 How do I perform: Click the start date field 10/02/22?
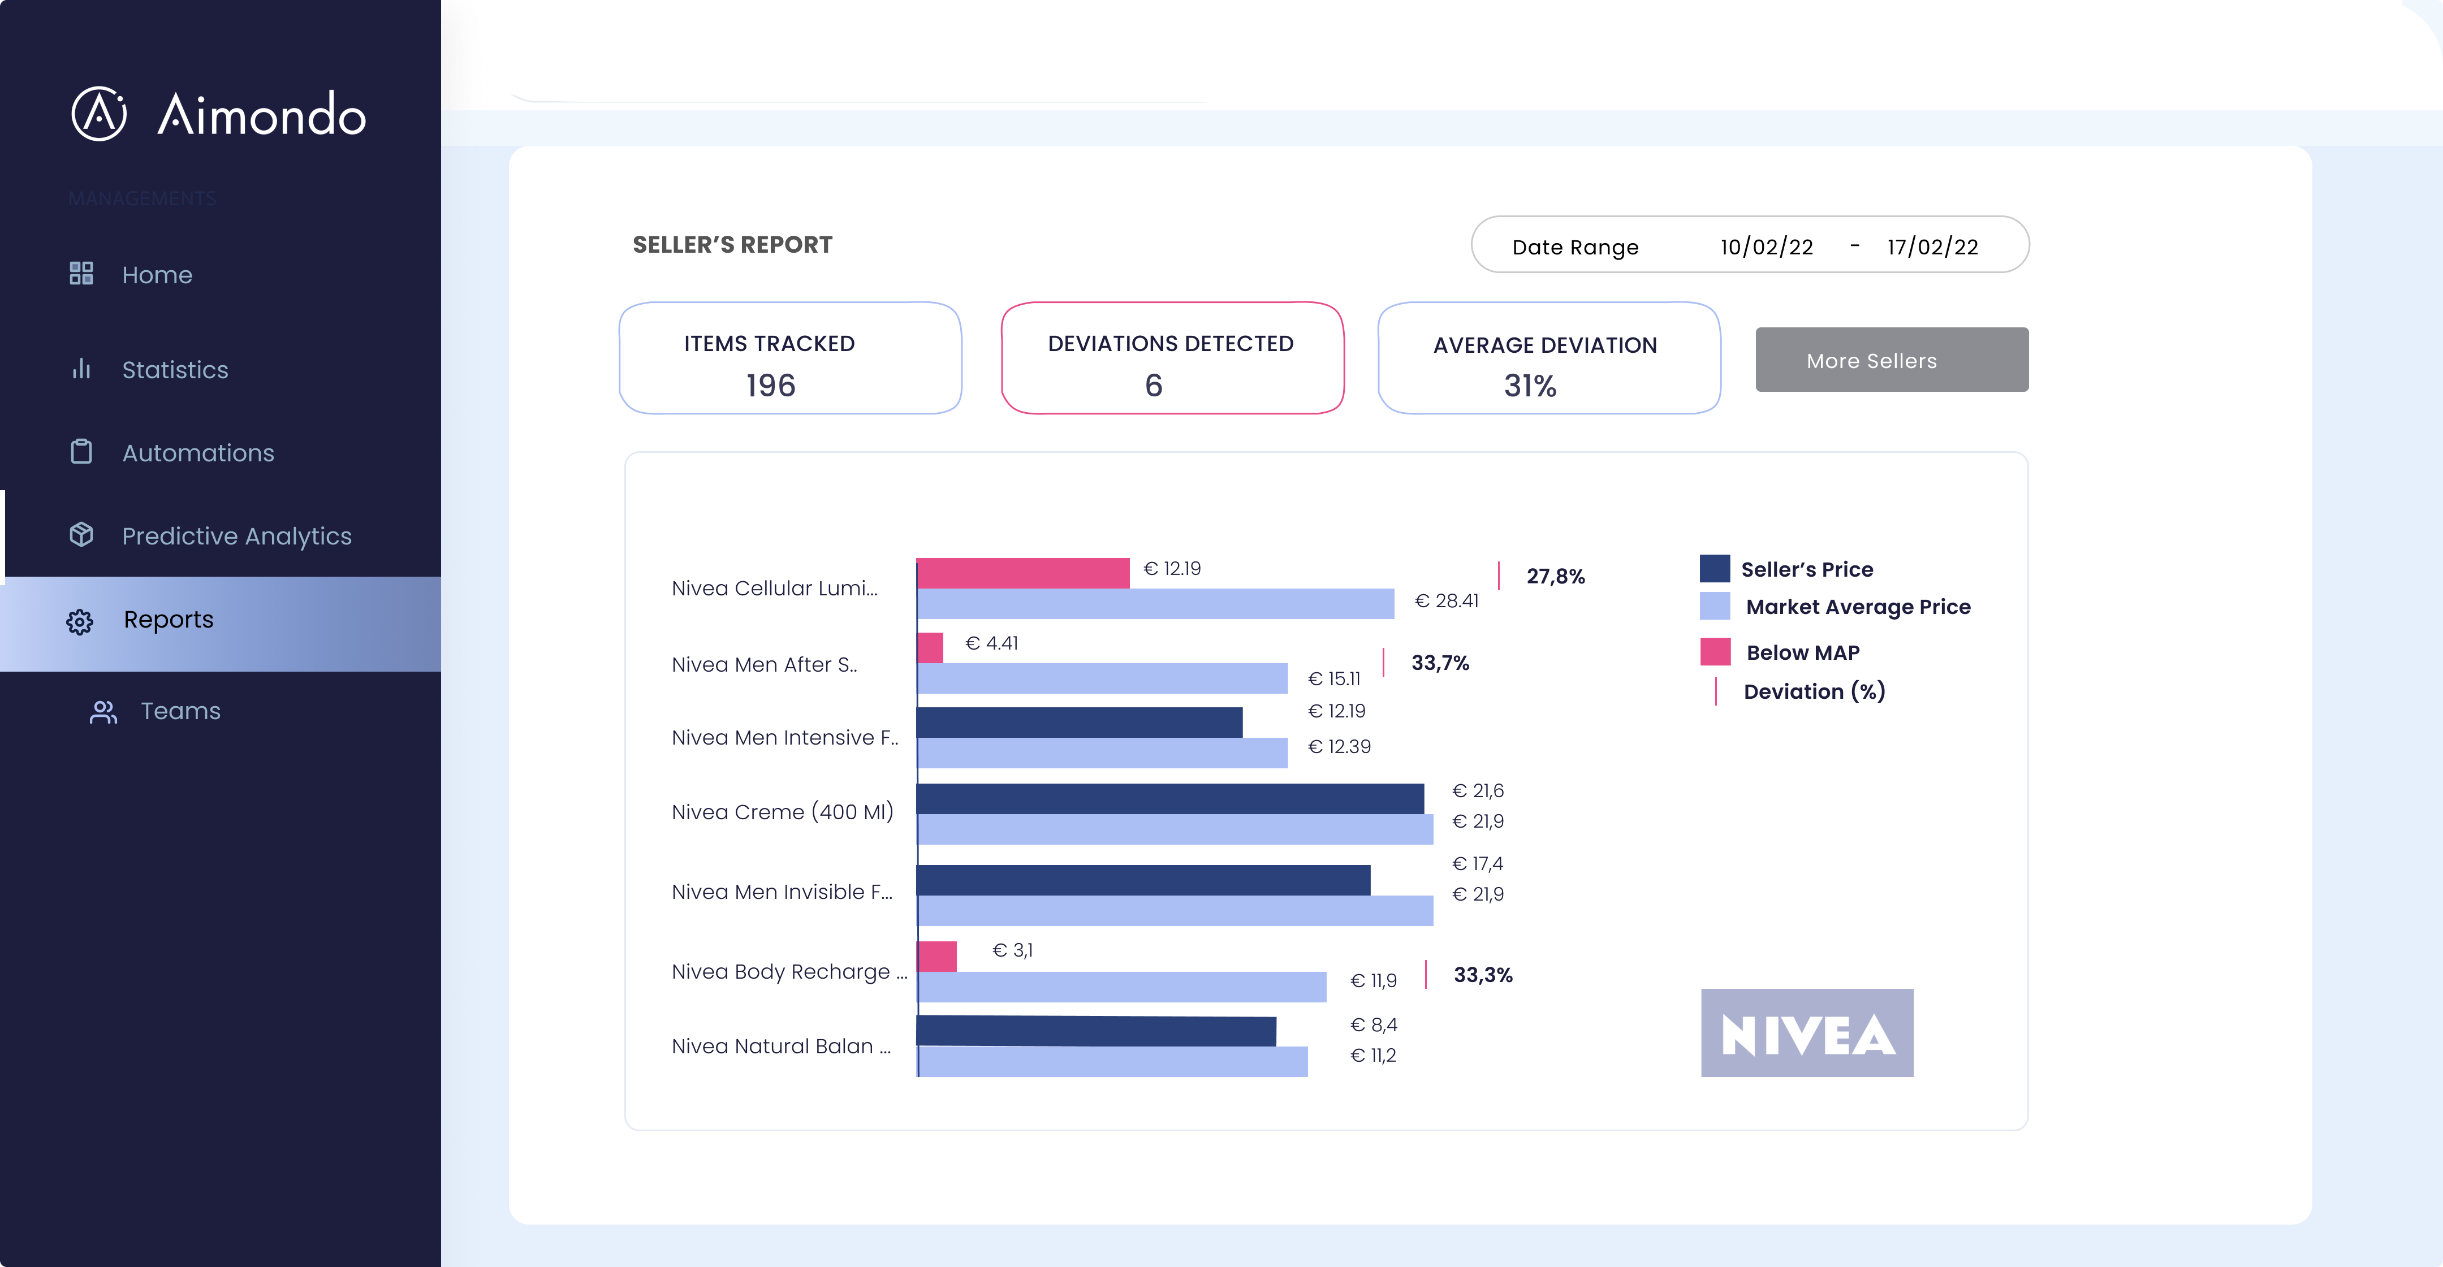point(1766,245)
